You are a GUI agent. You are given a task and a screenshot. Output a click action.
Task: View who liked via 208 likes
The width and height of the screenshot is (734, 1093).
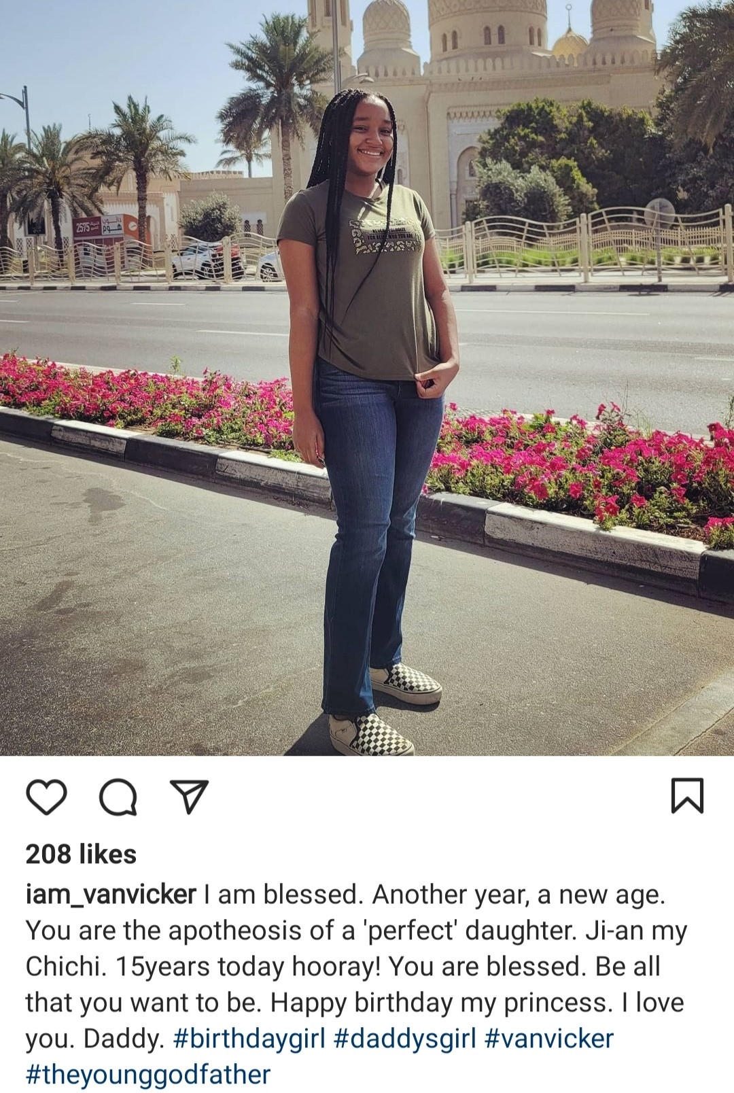point(81,854)
